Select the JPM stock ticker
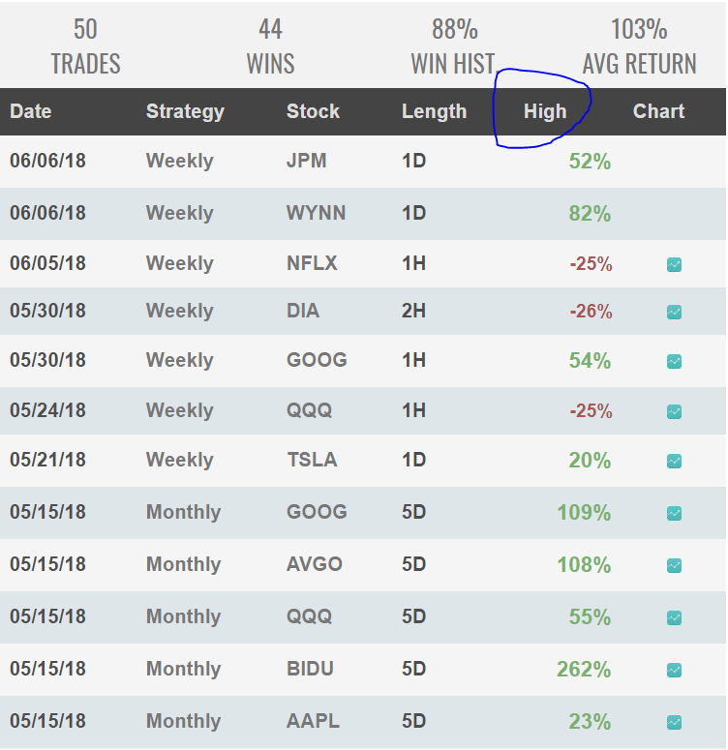 (x=306, y=161)
